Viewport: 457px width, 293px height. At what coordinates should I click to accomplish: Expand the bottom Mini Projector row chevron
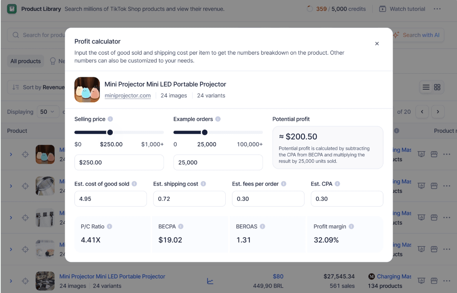pyautogui.click(x=11, y=281)
